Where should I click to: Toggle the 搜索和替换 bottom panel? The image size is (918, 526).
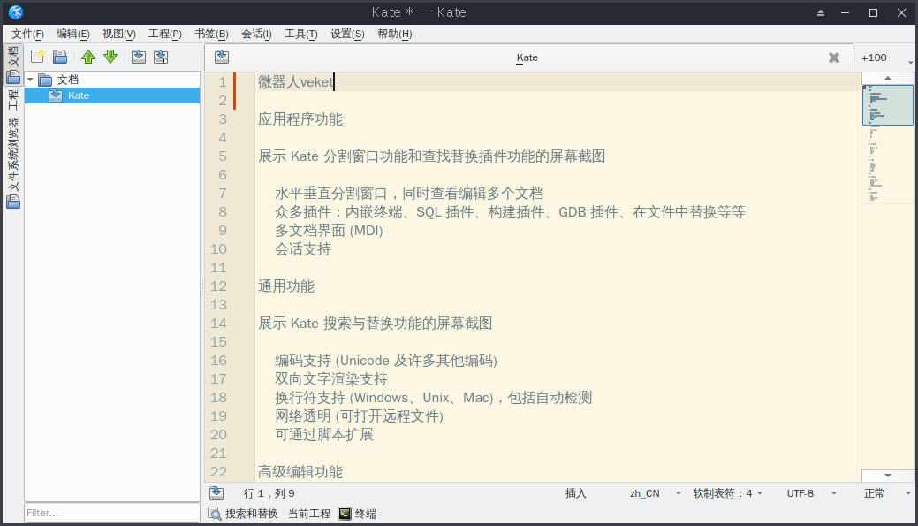(x=244, y=514)
